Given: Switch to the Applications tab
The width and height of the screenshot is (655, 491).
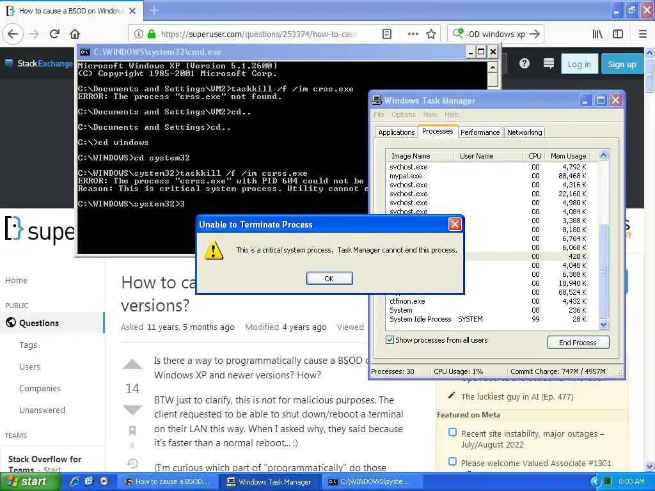Looking at the screenshot, I should (396, 132).
